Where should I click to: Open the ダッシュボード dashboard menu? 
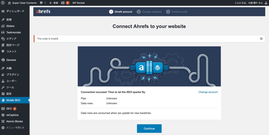point(15,11)
